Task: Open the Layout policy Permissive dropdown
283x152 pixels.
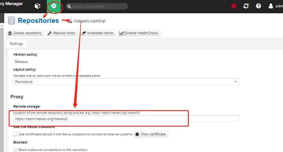Action: click(126, 82)
